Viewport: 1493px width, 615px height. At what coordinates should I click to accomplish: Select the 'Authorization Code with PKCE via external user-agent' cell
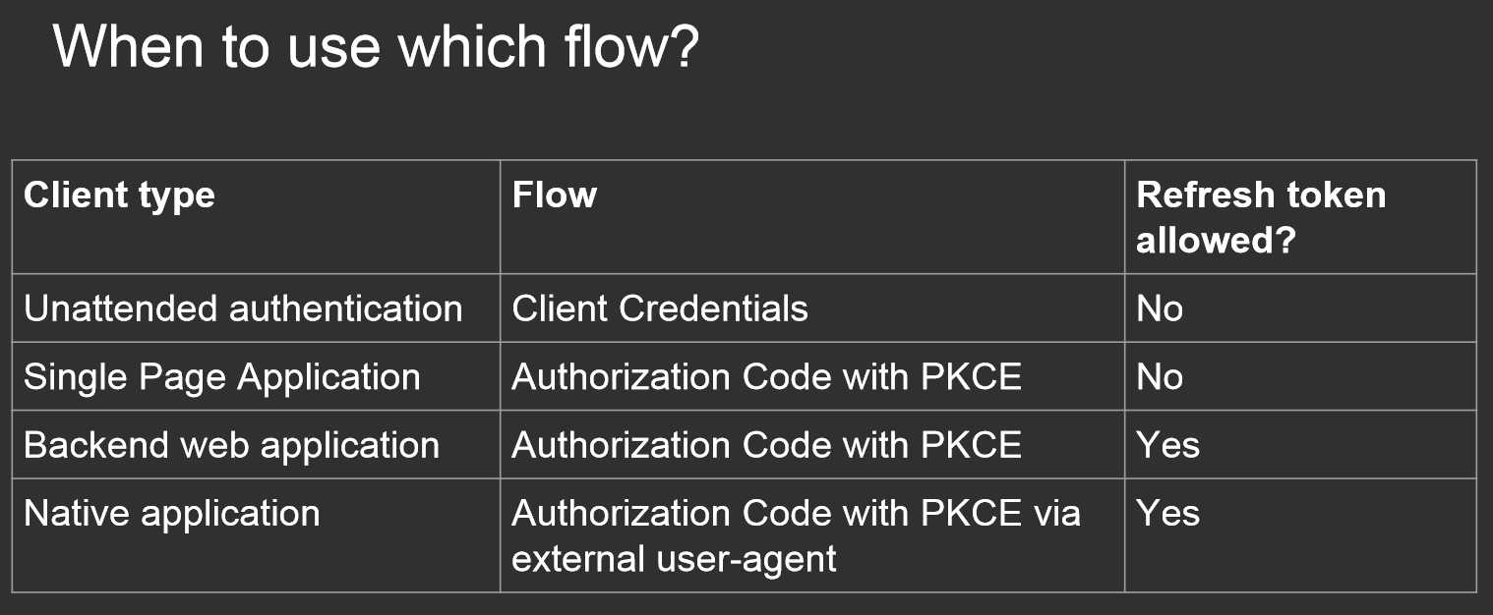click(x=812, y=535)
